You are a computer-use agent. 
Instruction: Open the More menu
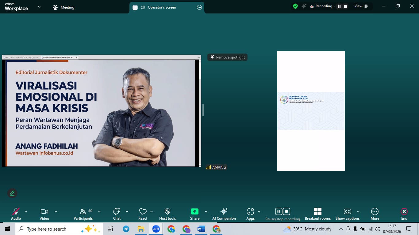375,211
